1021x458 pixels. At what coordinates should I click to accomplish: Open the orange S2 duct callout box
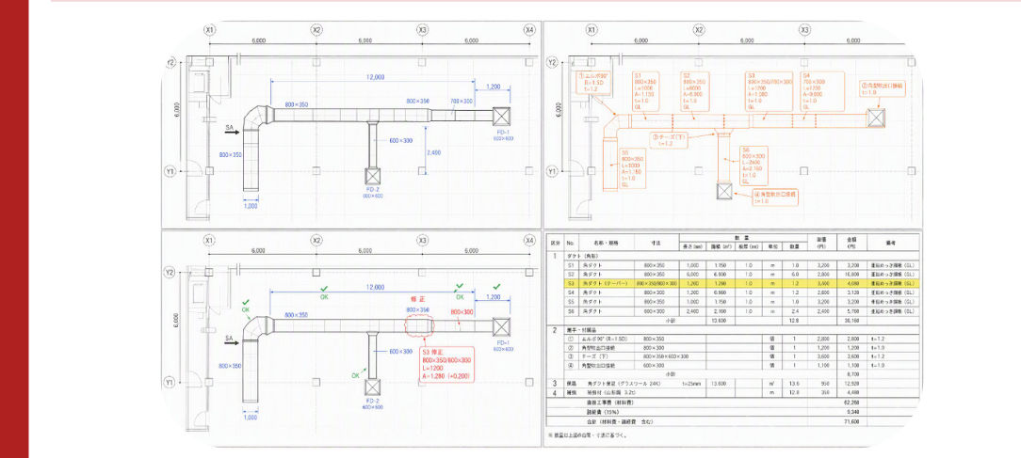pyautogui.click(x=695, y=89)
